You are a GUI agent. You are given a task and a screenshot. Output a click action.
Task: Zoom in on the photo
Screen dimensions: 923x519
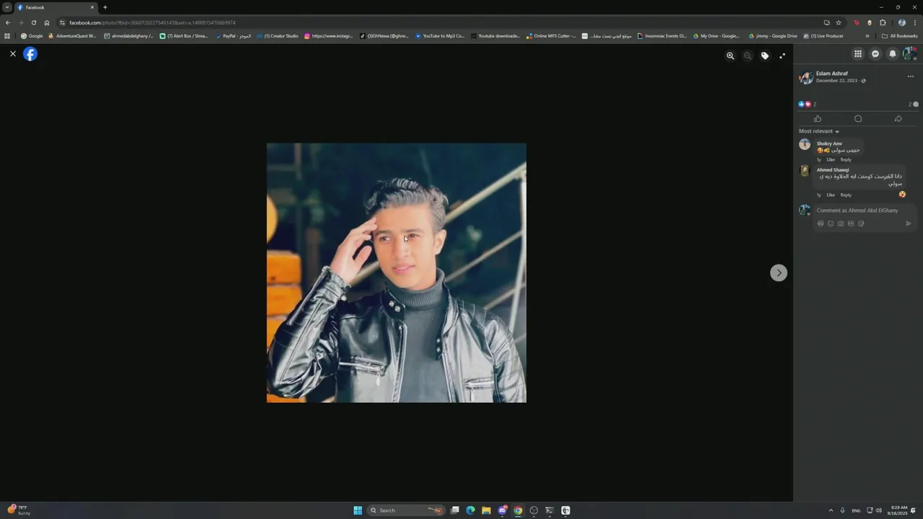(x=730, y=56)
